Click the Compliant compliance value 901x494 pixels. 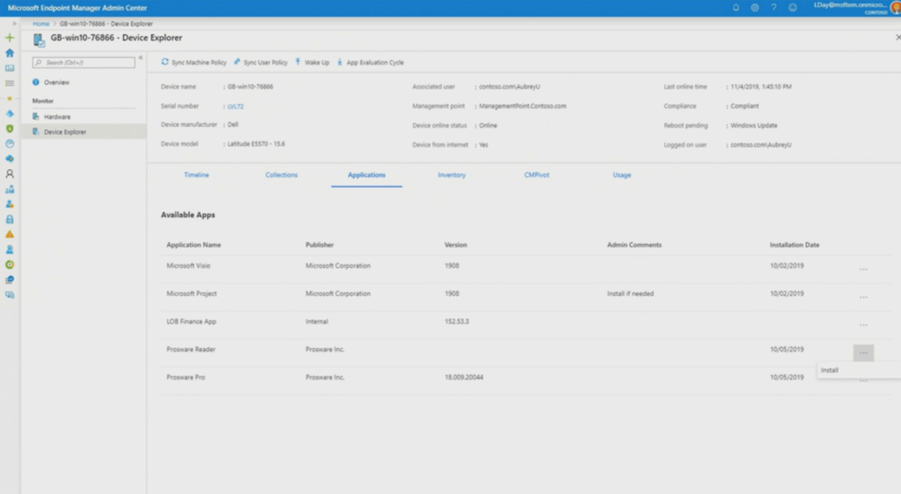pyautogui.click(x=744, y=106)
